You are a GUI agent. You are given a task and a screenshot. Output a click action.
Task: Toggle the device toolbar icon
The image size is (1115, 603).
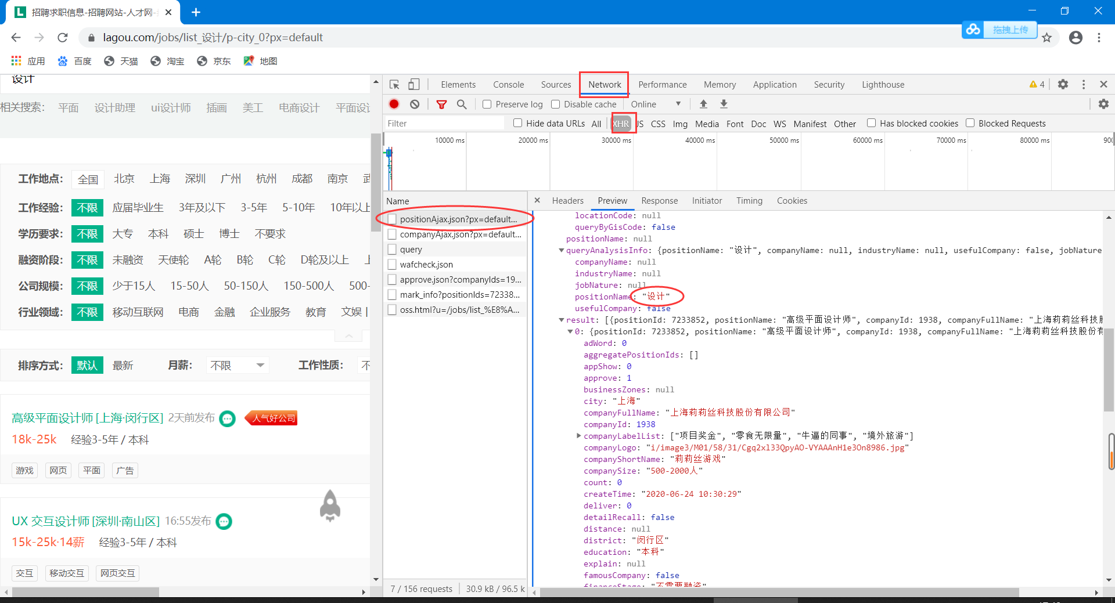click(413, 85)
